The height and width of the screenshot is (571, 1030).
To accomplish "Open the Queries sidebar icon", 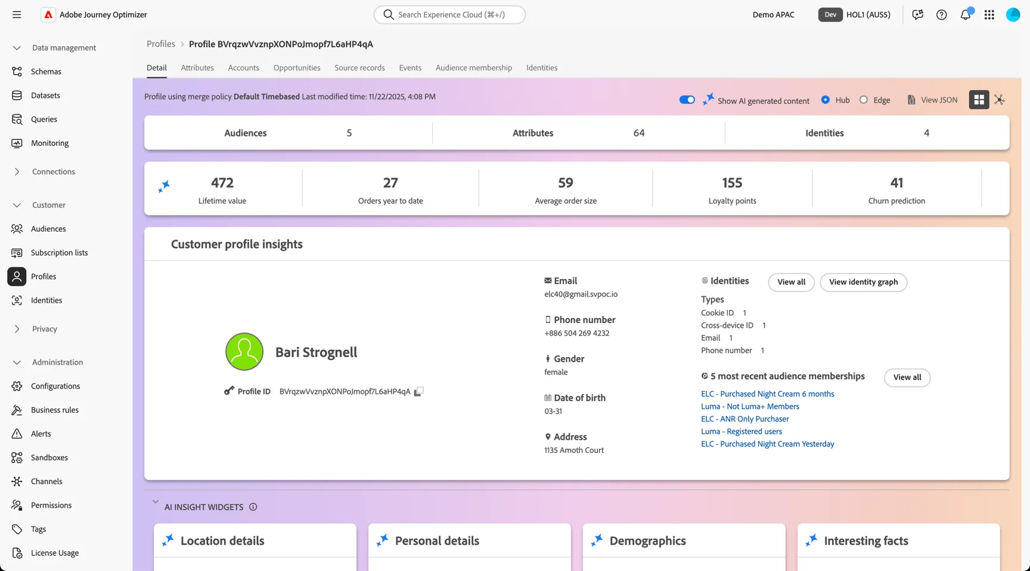I will (x=17, y=119).
